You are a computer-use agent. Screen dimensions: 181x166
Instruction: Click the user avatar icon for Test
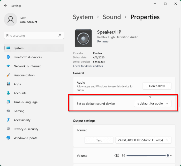coord(11,19)
